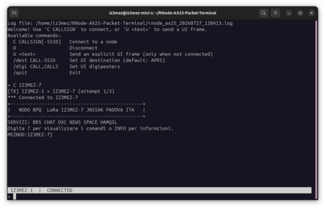Image resolution: width=325 pixels, height=208 pixels.
Task: Click the command prompt input line
Action: 159,197
